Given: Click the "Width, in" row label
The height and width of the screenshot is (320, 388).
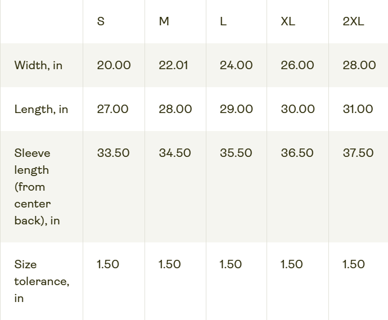Looking at the screenshot, I should click(38, 65).
